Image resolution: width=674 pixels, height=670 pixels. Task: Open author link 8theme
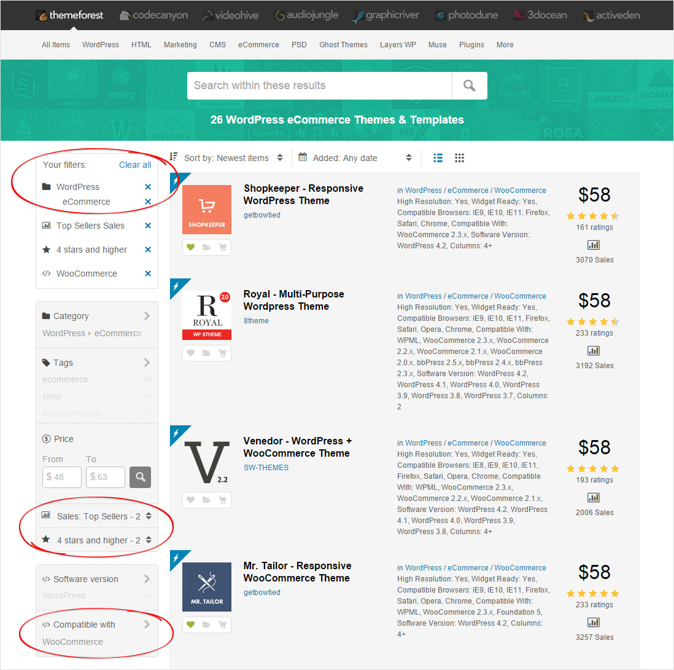[x=256, y=321]
